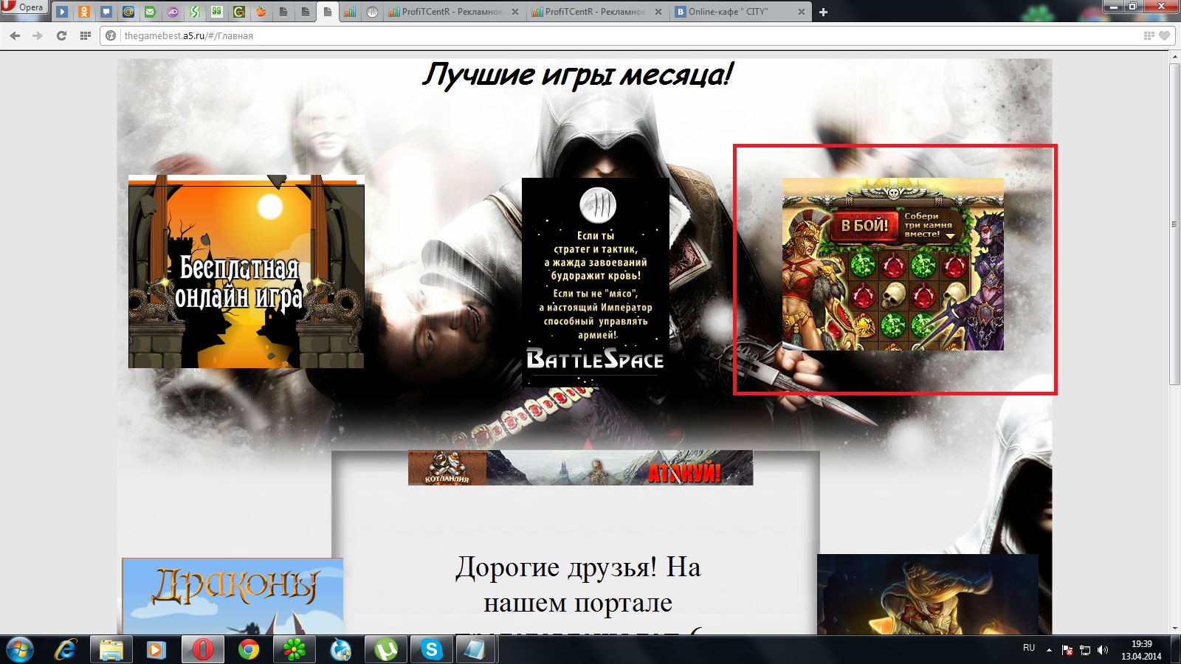Open the volume speaker tray icon

coord(1103,650)
